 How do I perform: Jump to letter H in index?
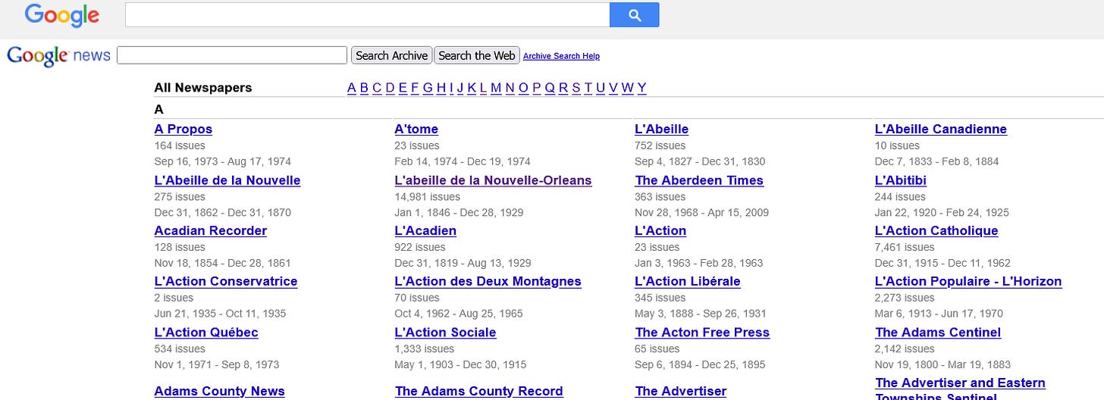441,88
